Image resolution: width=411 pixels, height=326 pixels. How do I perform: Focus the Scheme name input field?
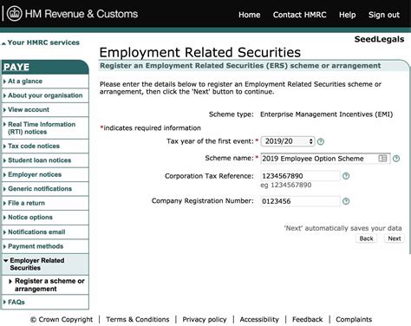[x=325, y=159]
